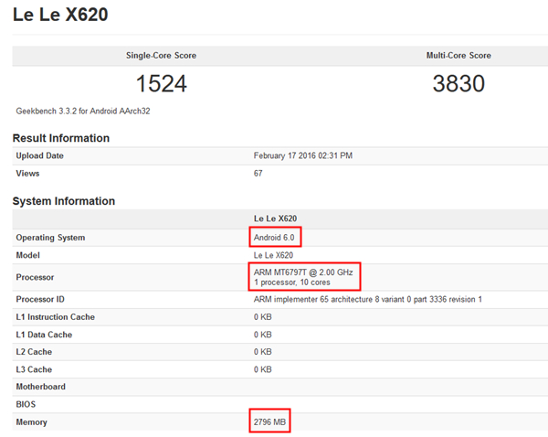Select the multi-core score value 3830
Viewport: 548px width, 437px height.
(x=458, y=83)
